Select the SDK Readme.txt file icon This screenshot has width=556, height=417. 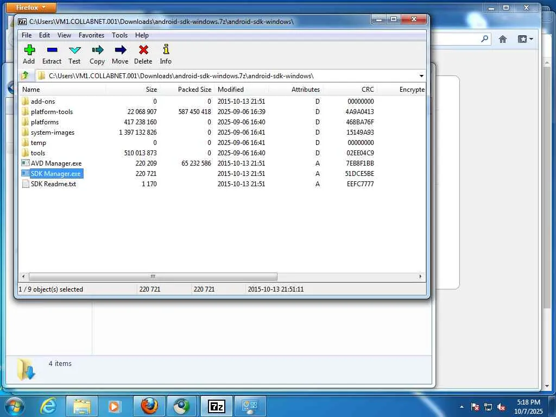click(x=25, y=184)
